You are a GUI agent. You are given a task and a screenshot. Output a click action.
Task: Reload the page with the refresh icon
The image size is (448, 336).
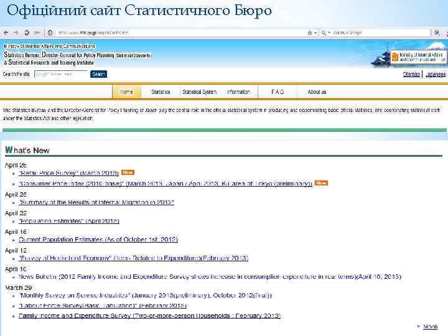(x=27, y=32)
